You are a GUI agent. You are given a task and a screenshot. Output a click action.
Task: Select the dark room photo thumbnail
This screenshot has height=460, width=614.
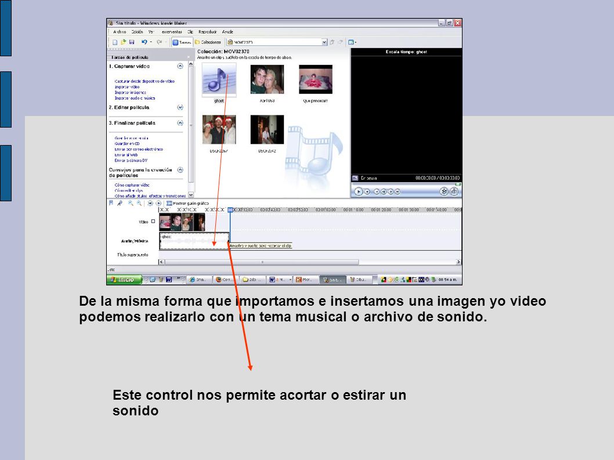click(x=267, y=129)
